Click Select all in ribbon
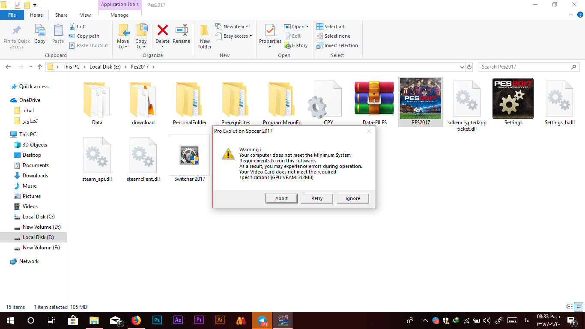Image resolution: width=585 pixels, height=329 pixels. [330, 27]
